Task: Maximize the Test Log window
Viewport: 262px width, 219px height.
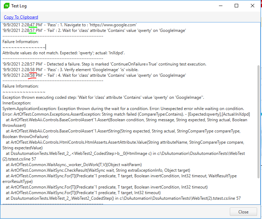Action: tap(236, 6)
